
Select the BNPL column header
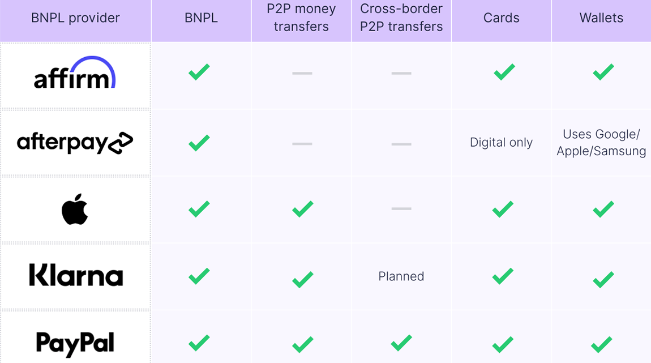pyautogui.click(x=201, y=18)
